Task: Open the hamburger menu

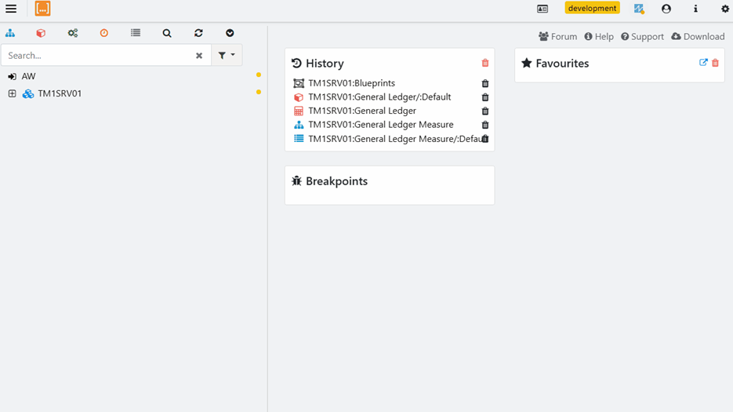Action: [11, 9]
